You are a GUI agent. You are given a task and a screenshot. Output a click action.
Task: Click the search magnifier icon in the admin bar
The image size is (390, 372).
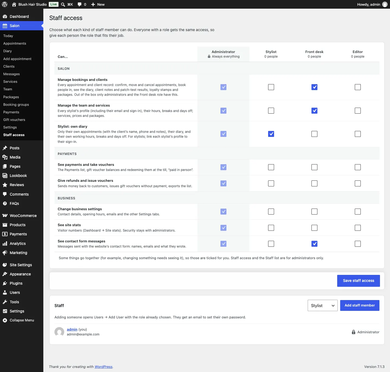pos(63,4)
